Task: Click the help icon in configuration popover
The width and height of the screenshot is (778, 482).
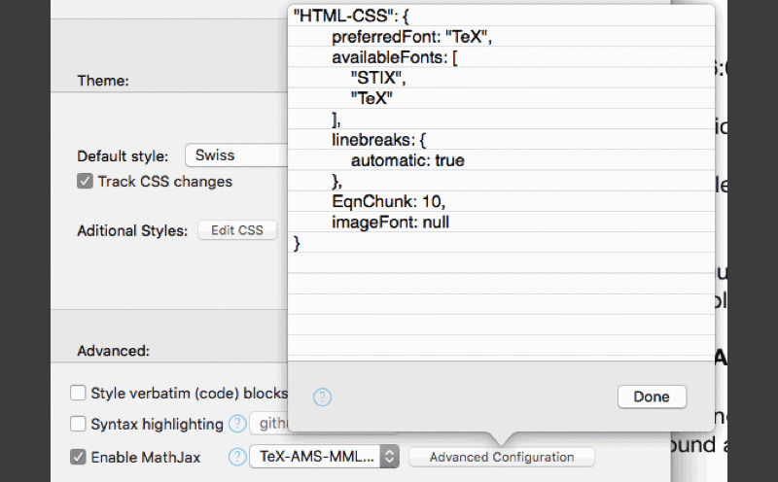Action: pos(322,396)
